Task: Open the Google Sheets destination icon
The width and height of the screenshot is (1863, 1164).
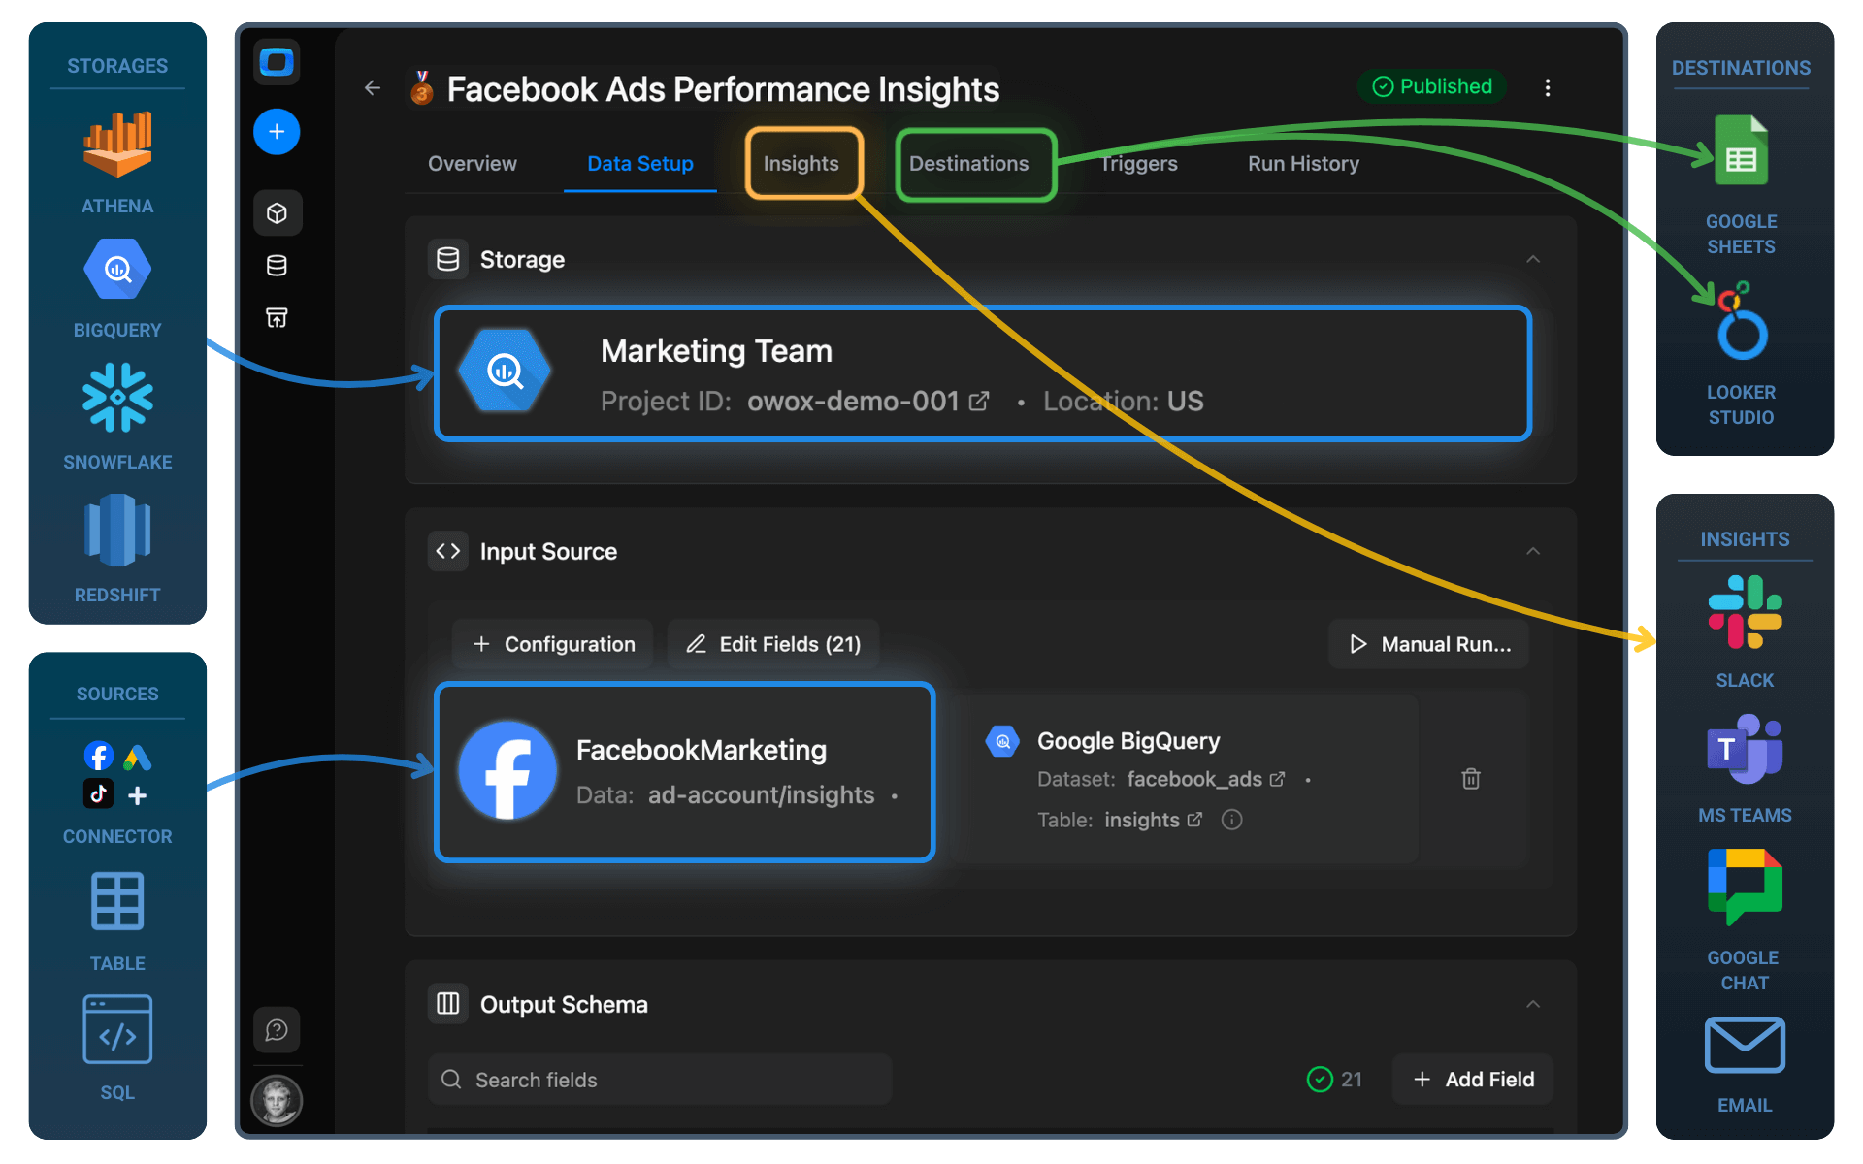Action: 1741,150
